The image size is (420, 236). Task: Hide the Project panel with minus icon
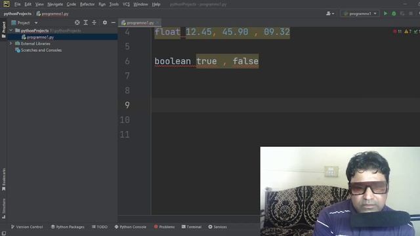[114, 23]
